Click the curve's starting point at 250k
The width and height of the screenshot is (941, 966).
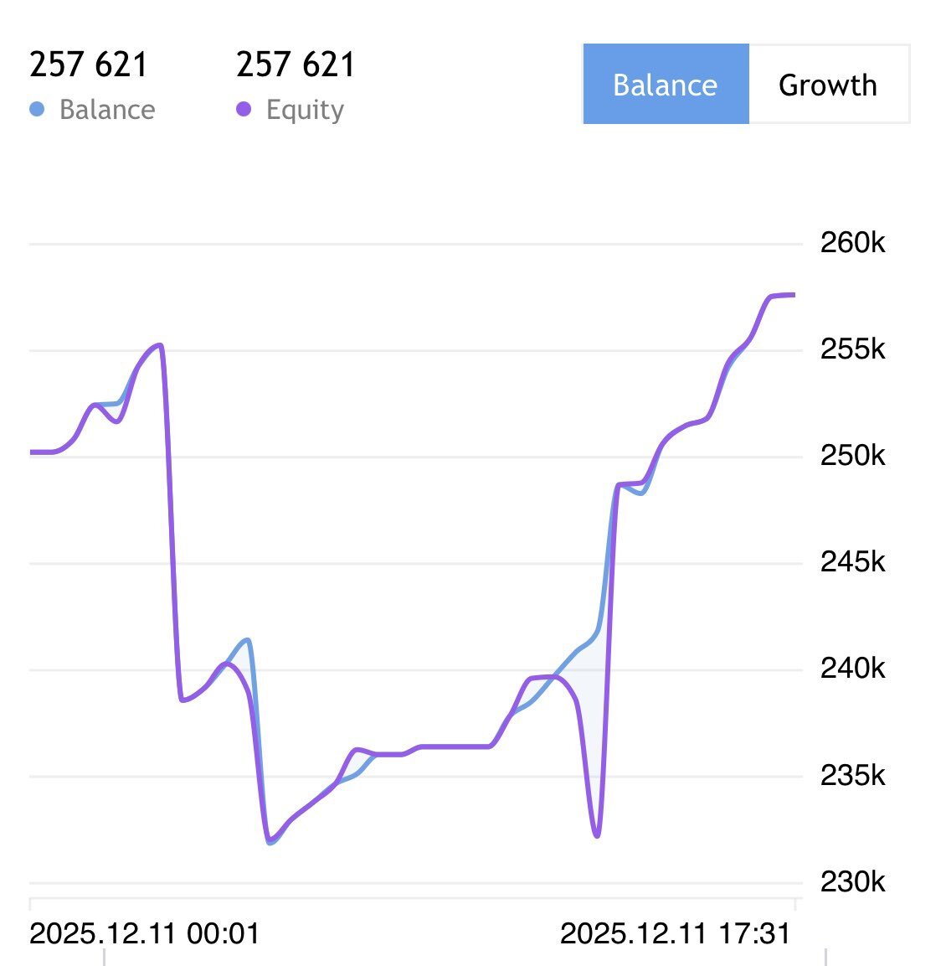32,452
